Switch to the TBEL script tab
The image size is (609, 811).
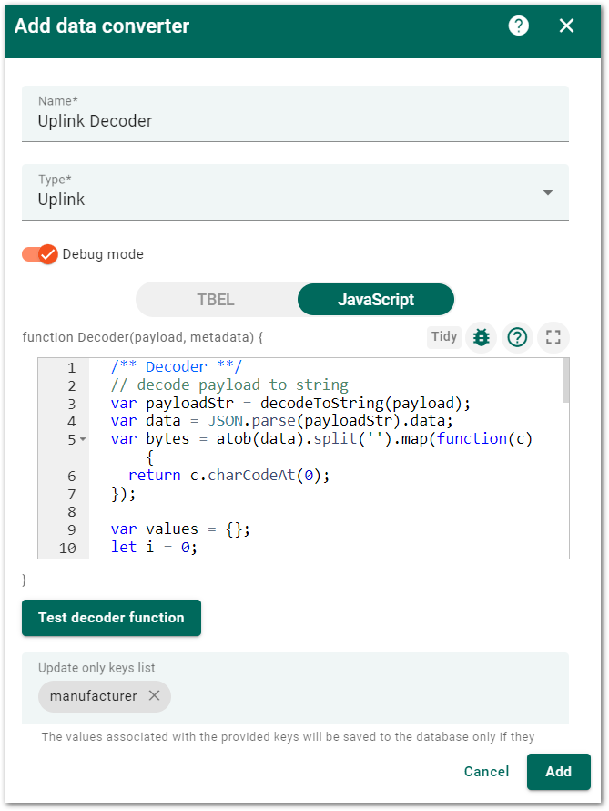(216, 300)
